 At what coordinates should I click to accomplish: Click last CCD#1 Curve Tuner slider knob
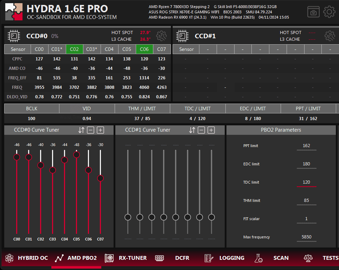pyautogui.click(x=211, y=217)
